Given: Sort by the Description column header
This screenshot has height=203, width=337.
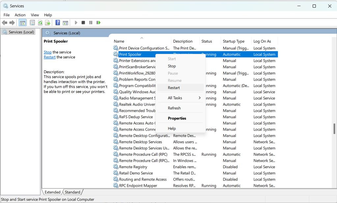Looking at the screenshot, I should pos(185,41).
